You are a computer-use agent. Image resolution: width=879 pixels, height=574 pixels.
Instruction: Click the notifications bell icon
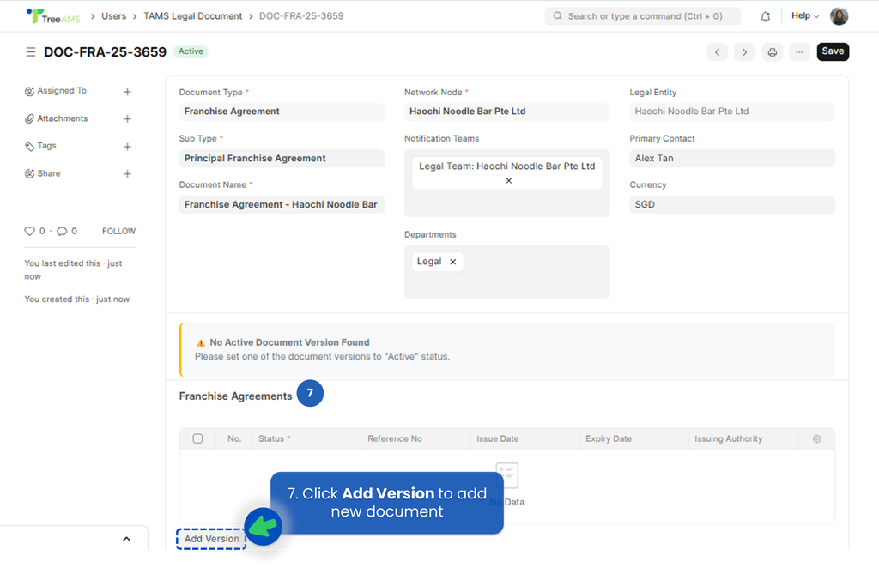click(x=765, y=16)
